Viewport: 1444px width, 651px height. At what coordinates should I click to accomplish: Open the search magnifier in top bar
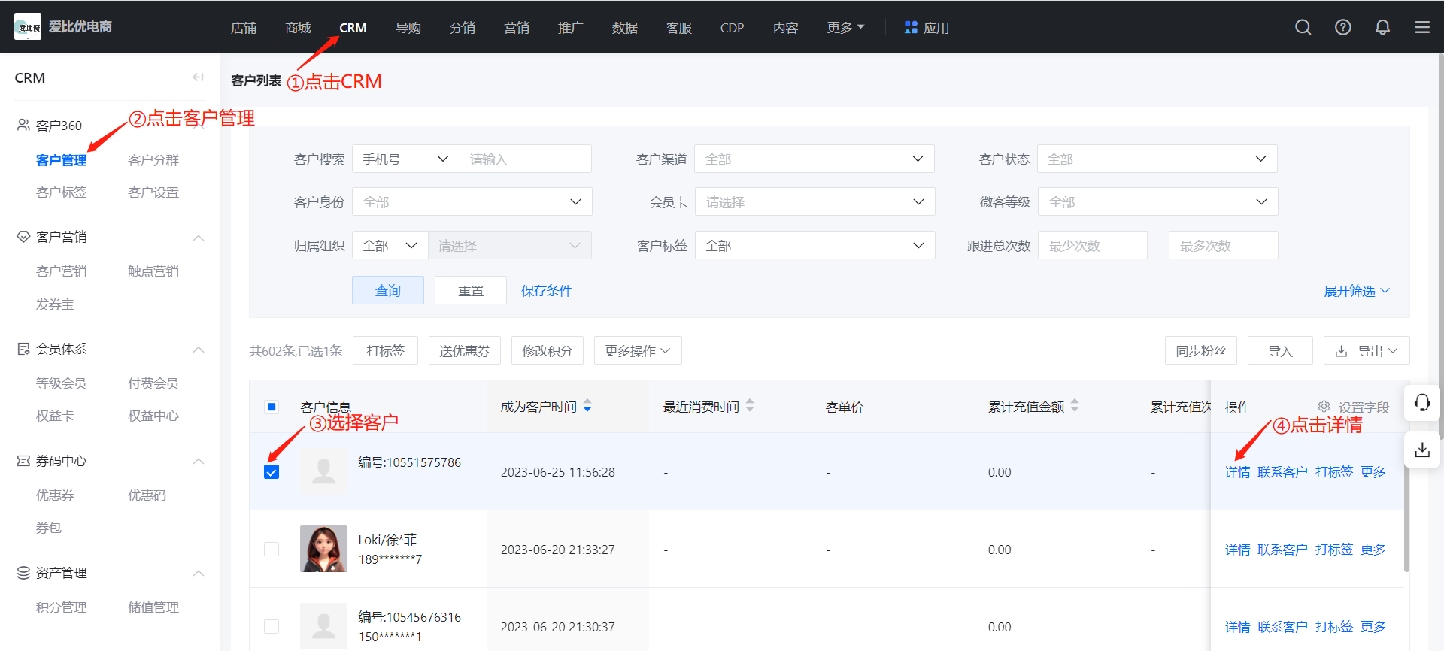click(x=1303, y=27)
